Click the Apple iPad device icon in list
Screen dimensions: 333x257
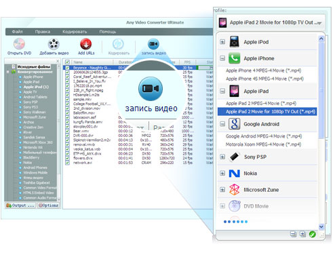(234, 91)
